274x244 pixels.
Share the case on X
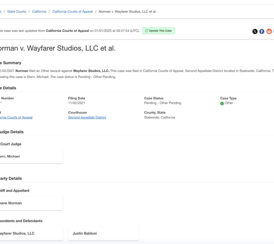(255, 31)
